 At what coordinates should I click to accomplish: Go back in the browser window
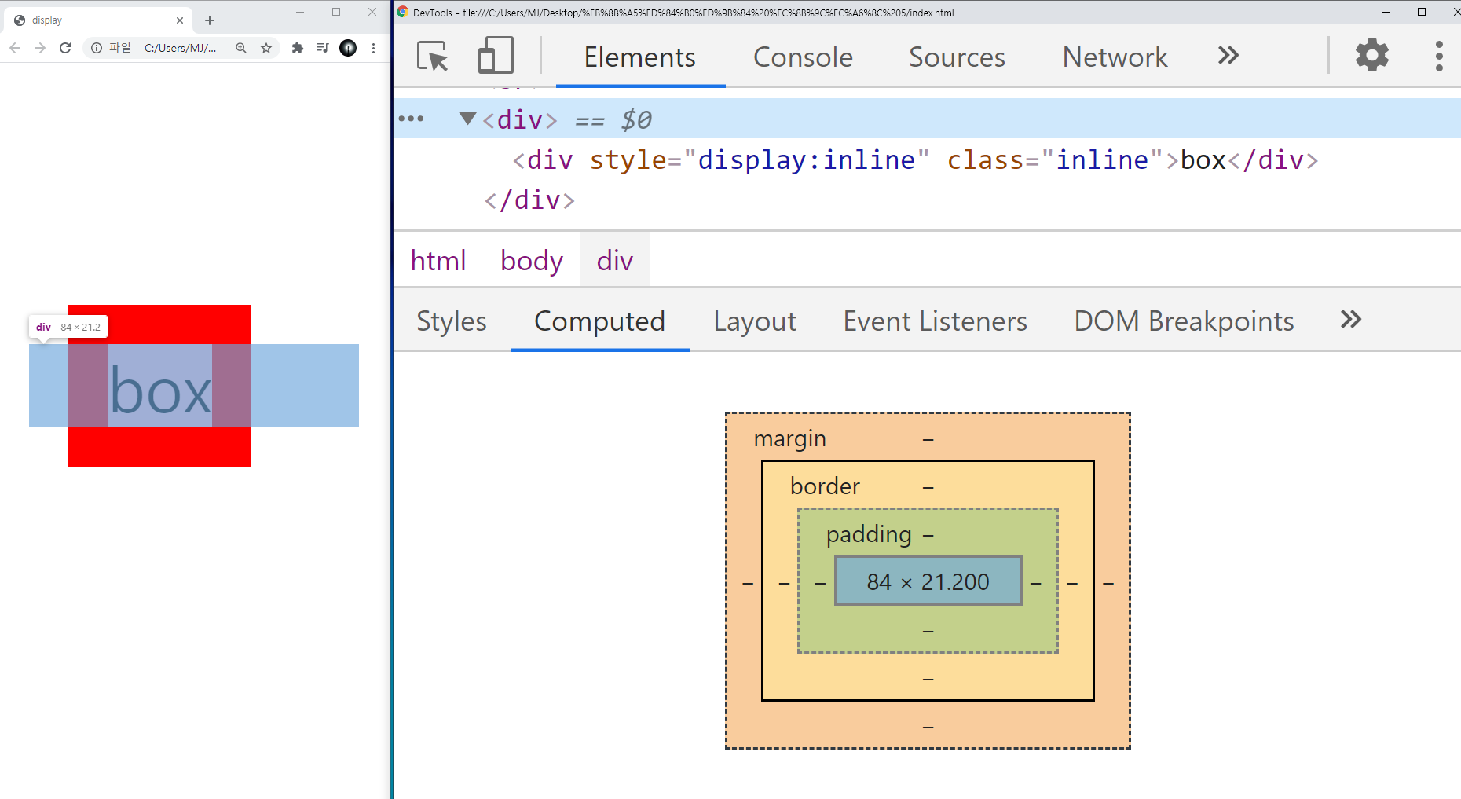point(15,48)
